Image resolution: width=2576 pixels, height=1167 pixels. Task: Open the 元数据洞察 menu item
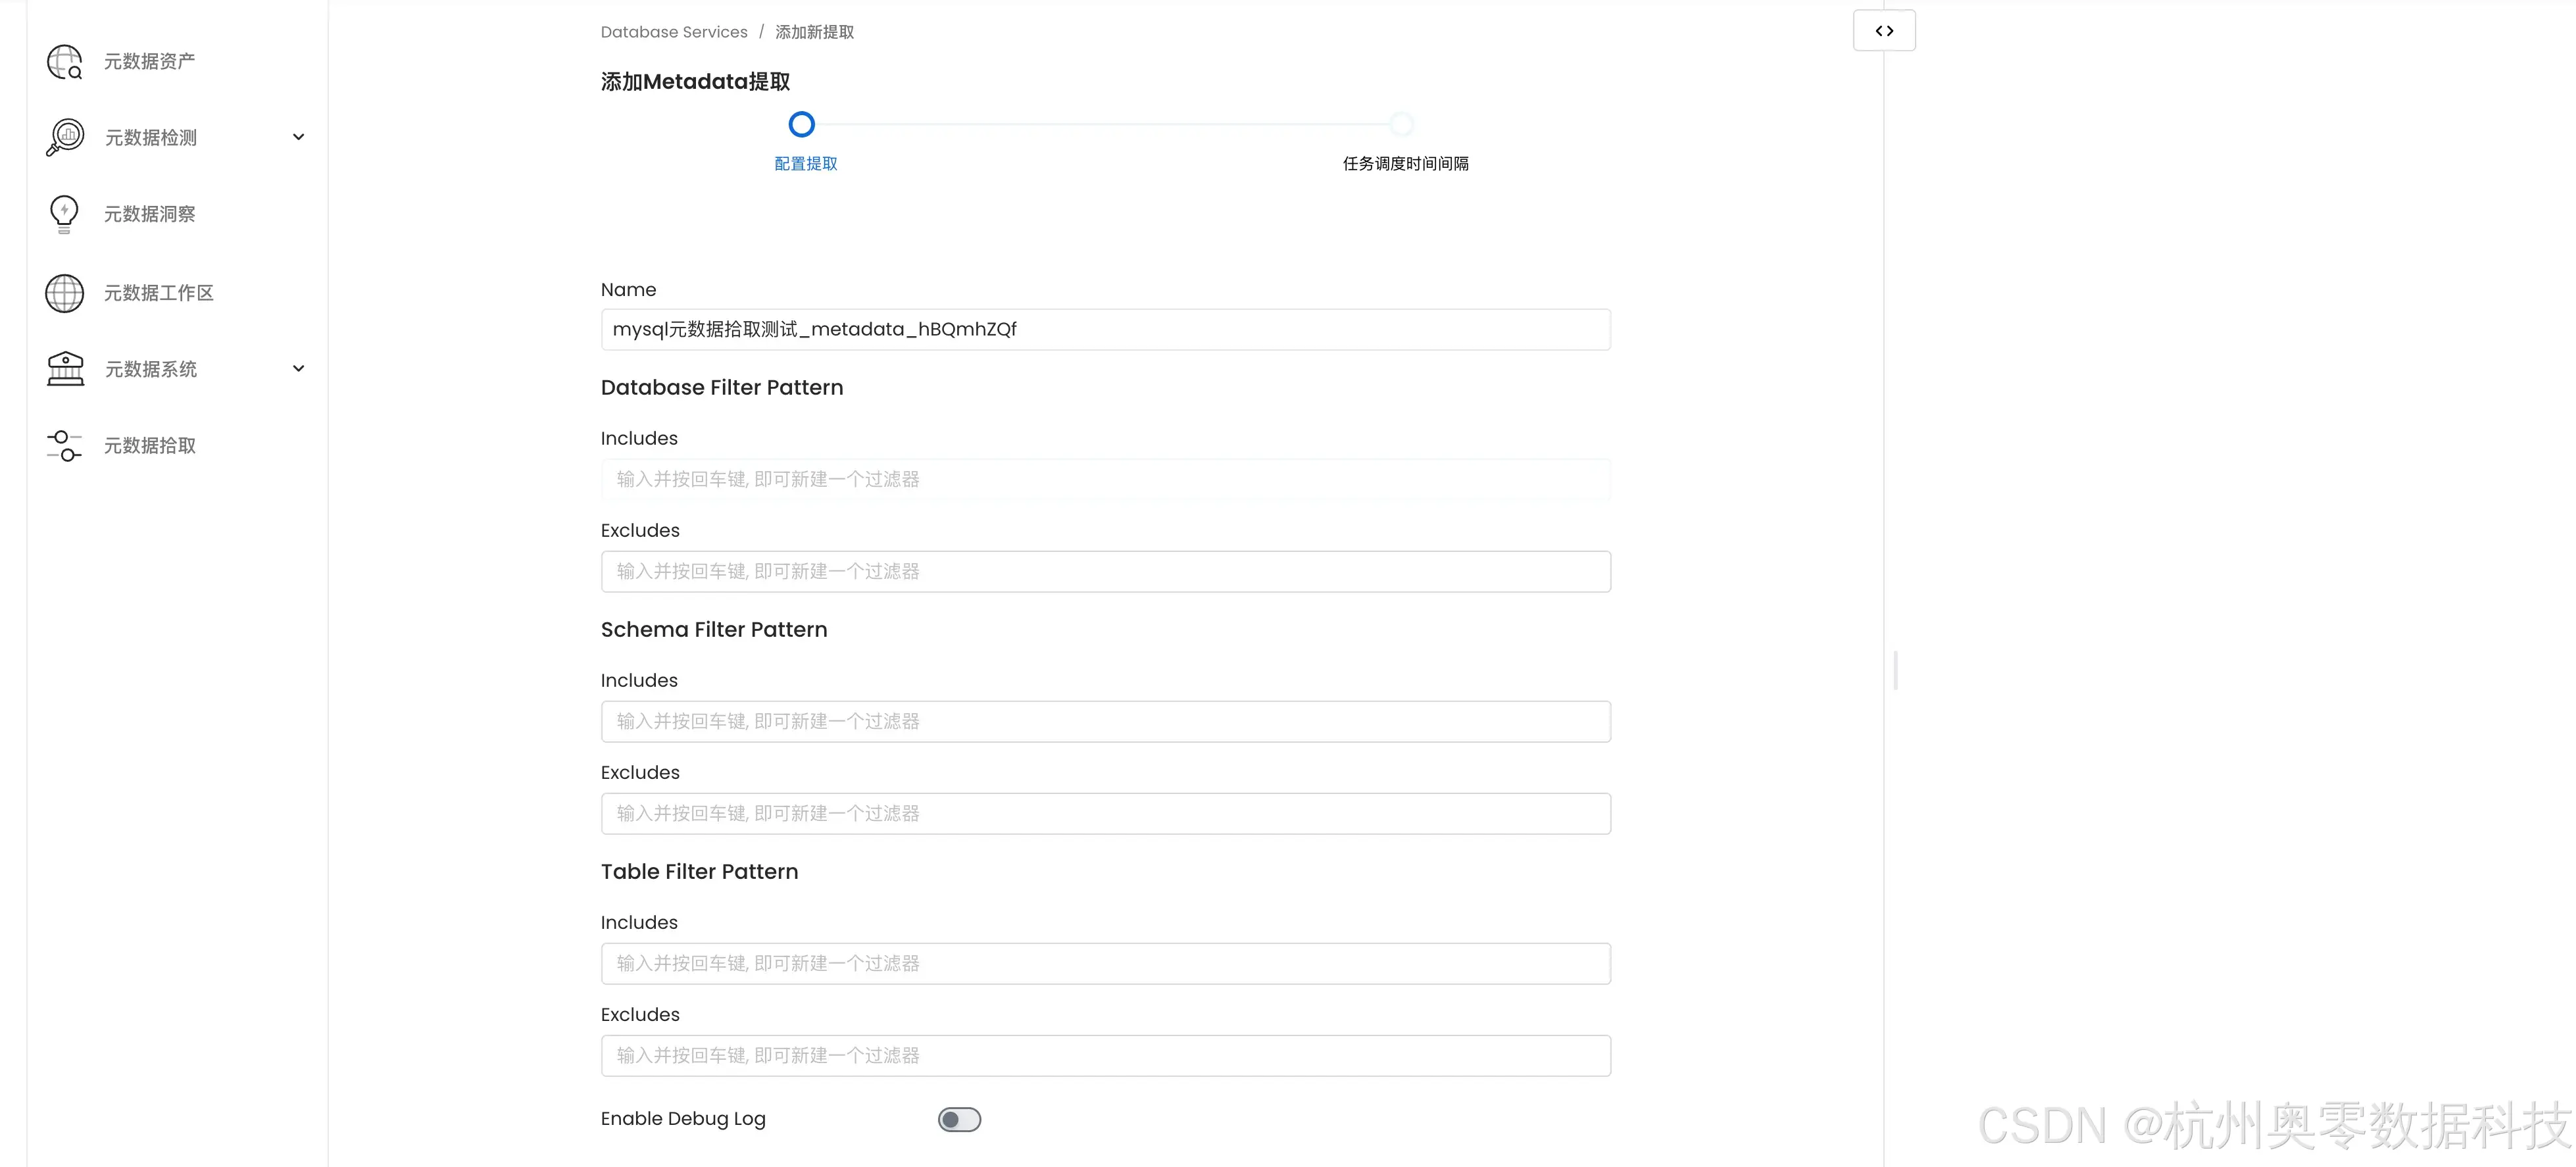coord(150,214)
